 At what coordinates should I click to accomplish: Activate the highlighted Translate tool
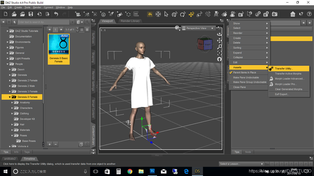[x=191, y=14]
